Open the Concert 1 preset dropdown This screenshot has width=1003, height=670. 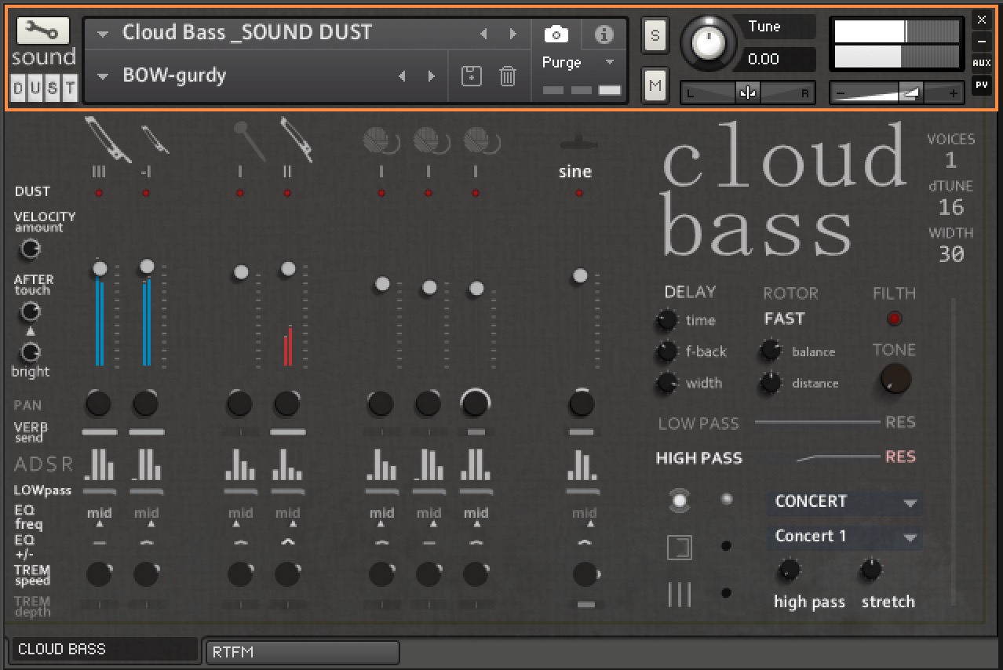coord(844,537)
